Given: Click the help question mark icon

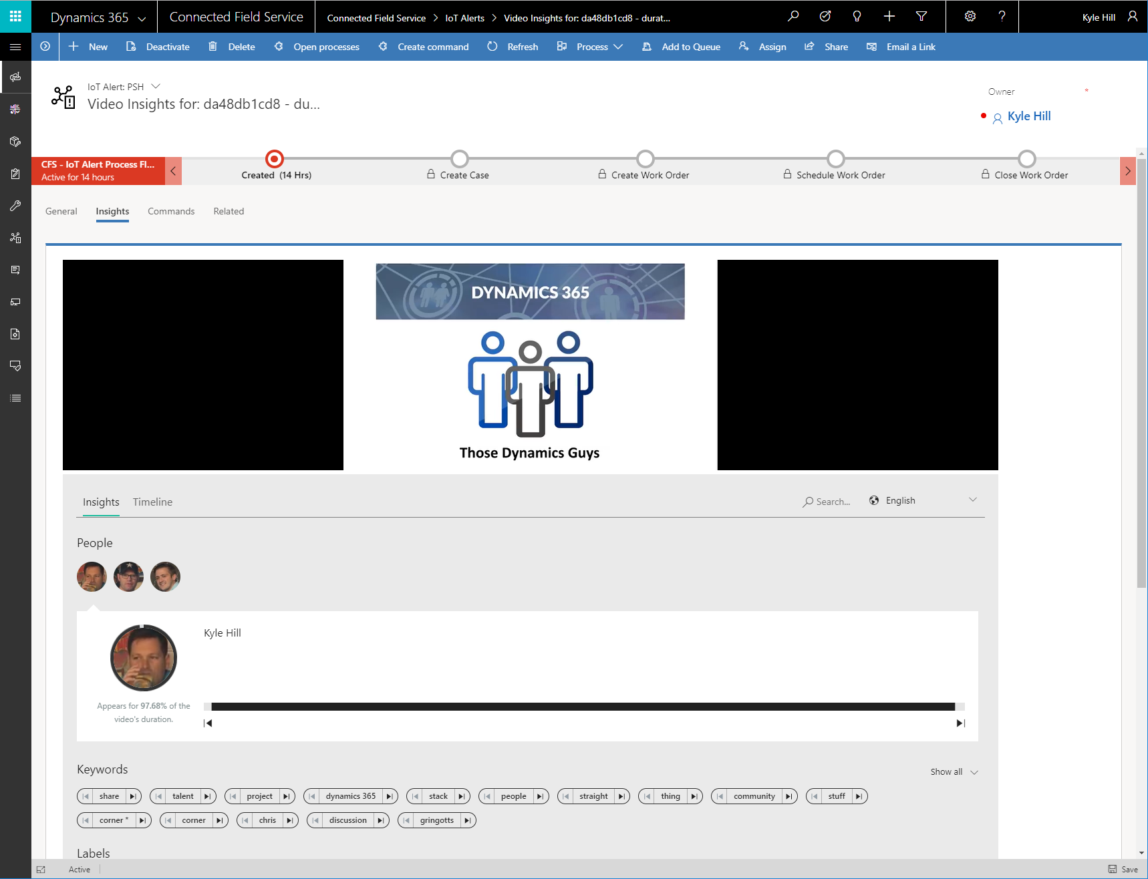Looking at the screenshot, I should pos(1002,17).
